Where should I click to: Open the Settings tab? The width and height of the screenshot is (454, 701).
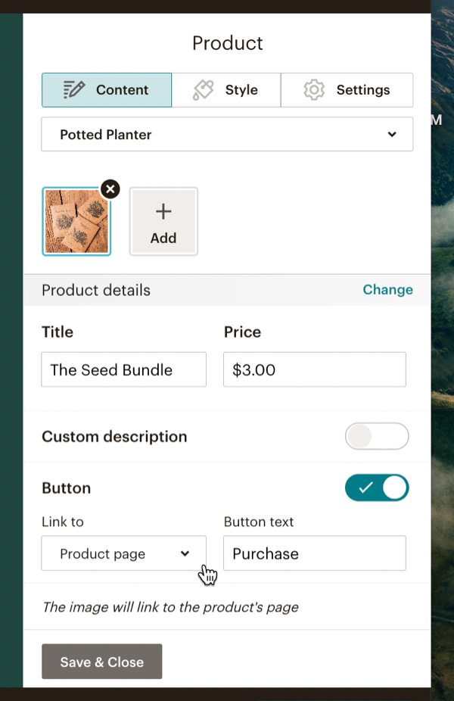tap(347, 90)
